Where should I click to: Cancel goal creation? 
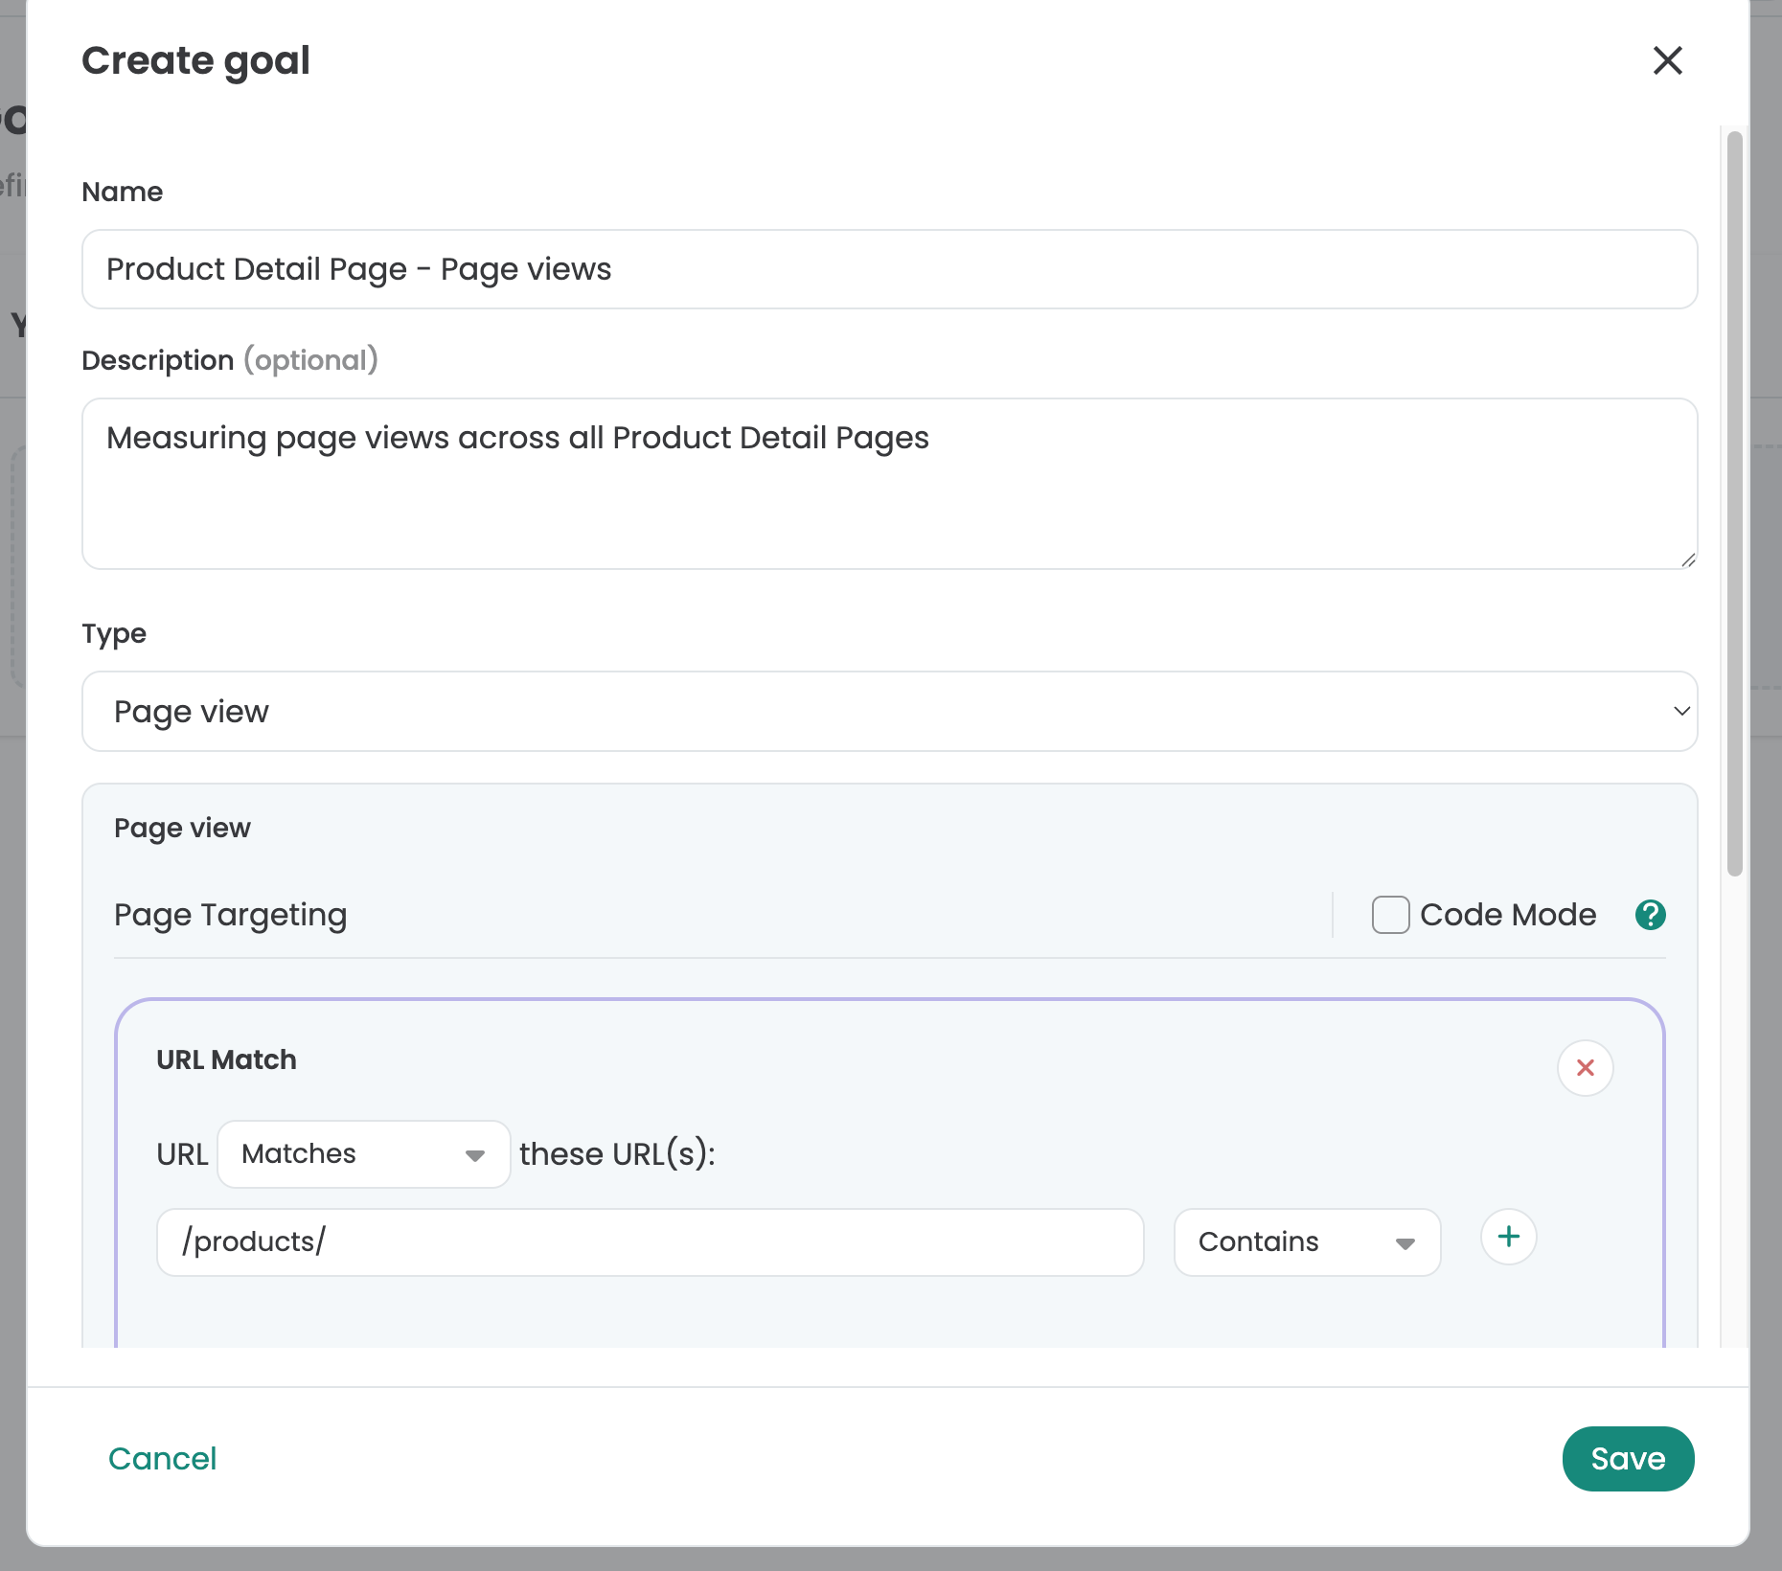[x=163, y=1459]
